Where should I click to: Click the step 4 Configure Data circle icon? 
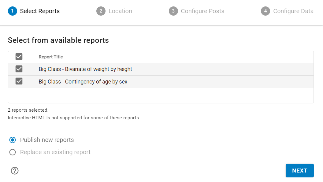265,11
